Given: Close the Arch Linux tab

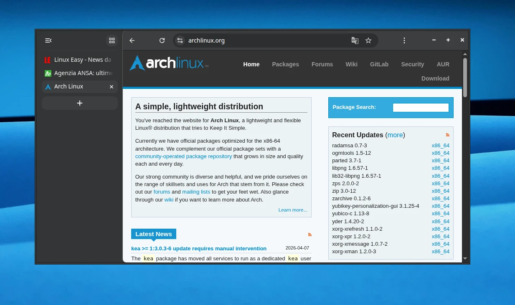Looking at the screenshot, I should [112, 87].
